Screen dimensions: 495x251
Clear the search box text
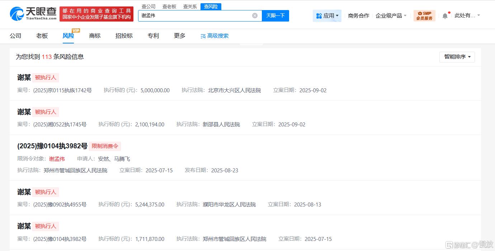[255, 16]
